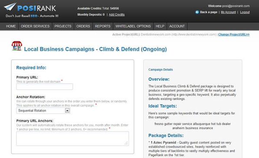Select the Sequential Rotation combo box
Screen dimensions: 259x158
click(x=43, y=111)
